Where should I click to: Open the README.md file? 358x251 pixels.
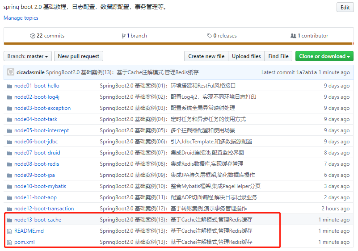[29, 231]
